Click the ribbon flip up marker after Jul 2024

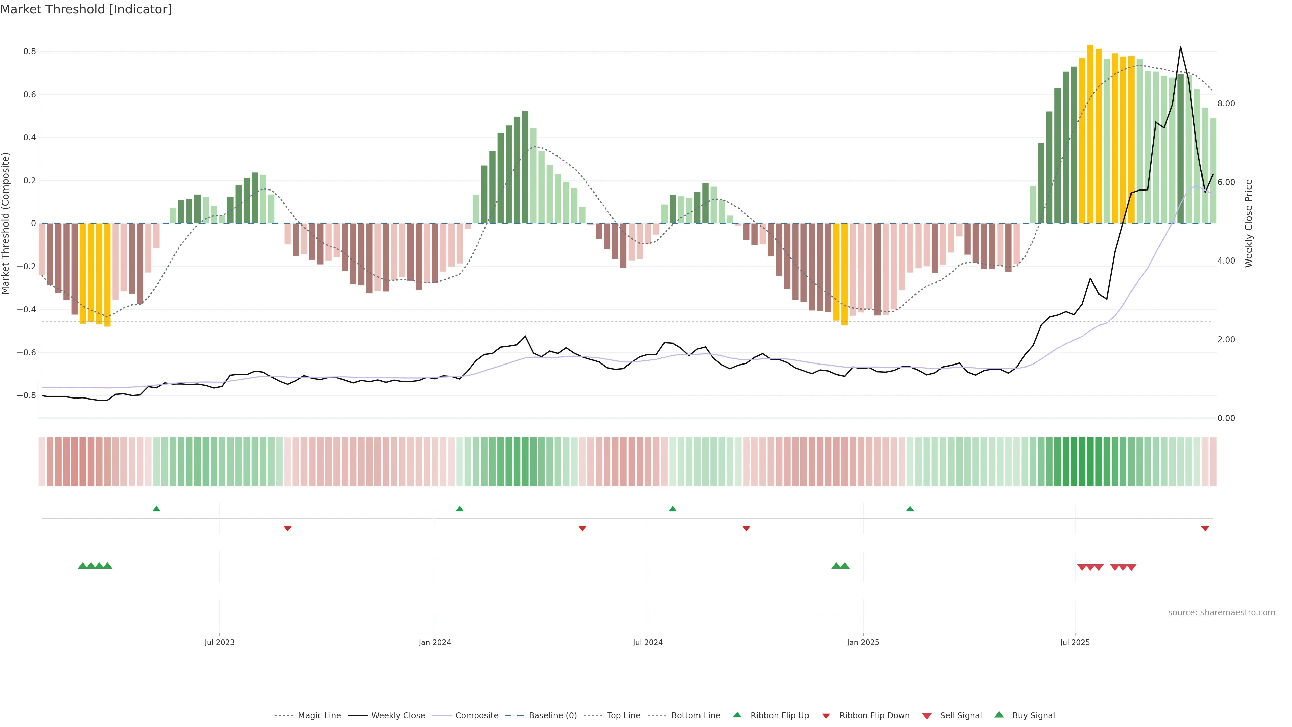tap(673, 509)
